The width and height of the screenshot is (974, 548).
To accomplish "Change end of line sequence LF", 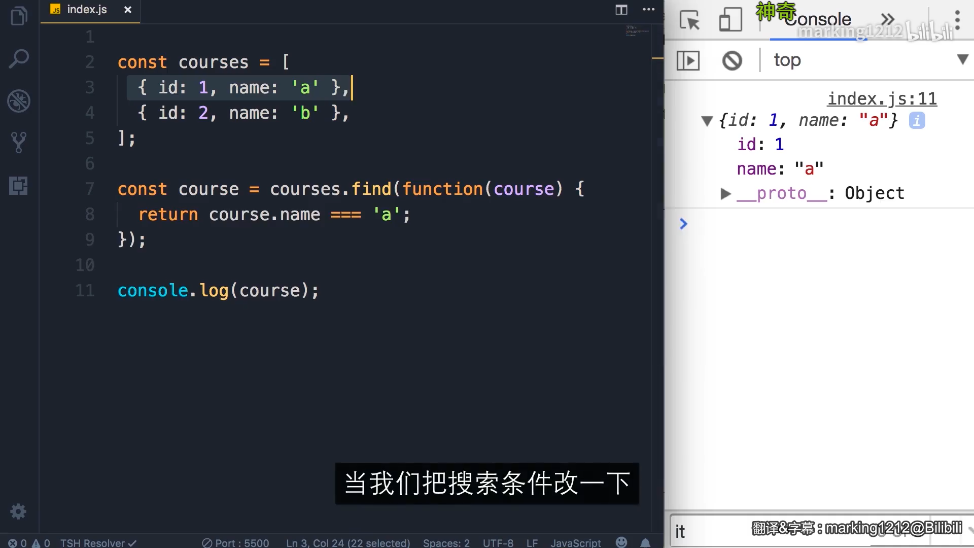I will (x=532, y=542).
